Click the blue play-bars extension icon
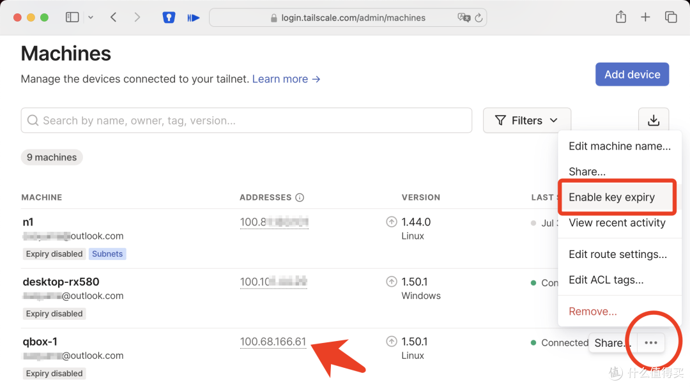The height and width of the screenshot is (387, 690). 193,18
